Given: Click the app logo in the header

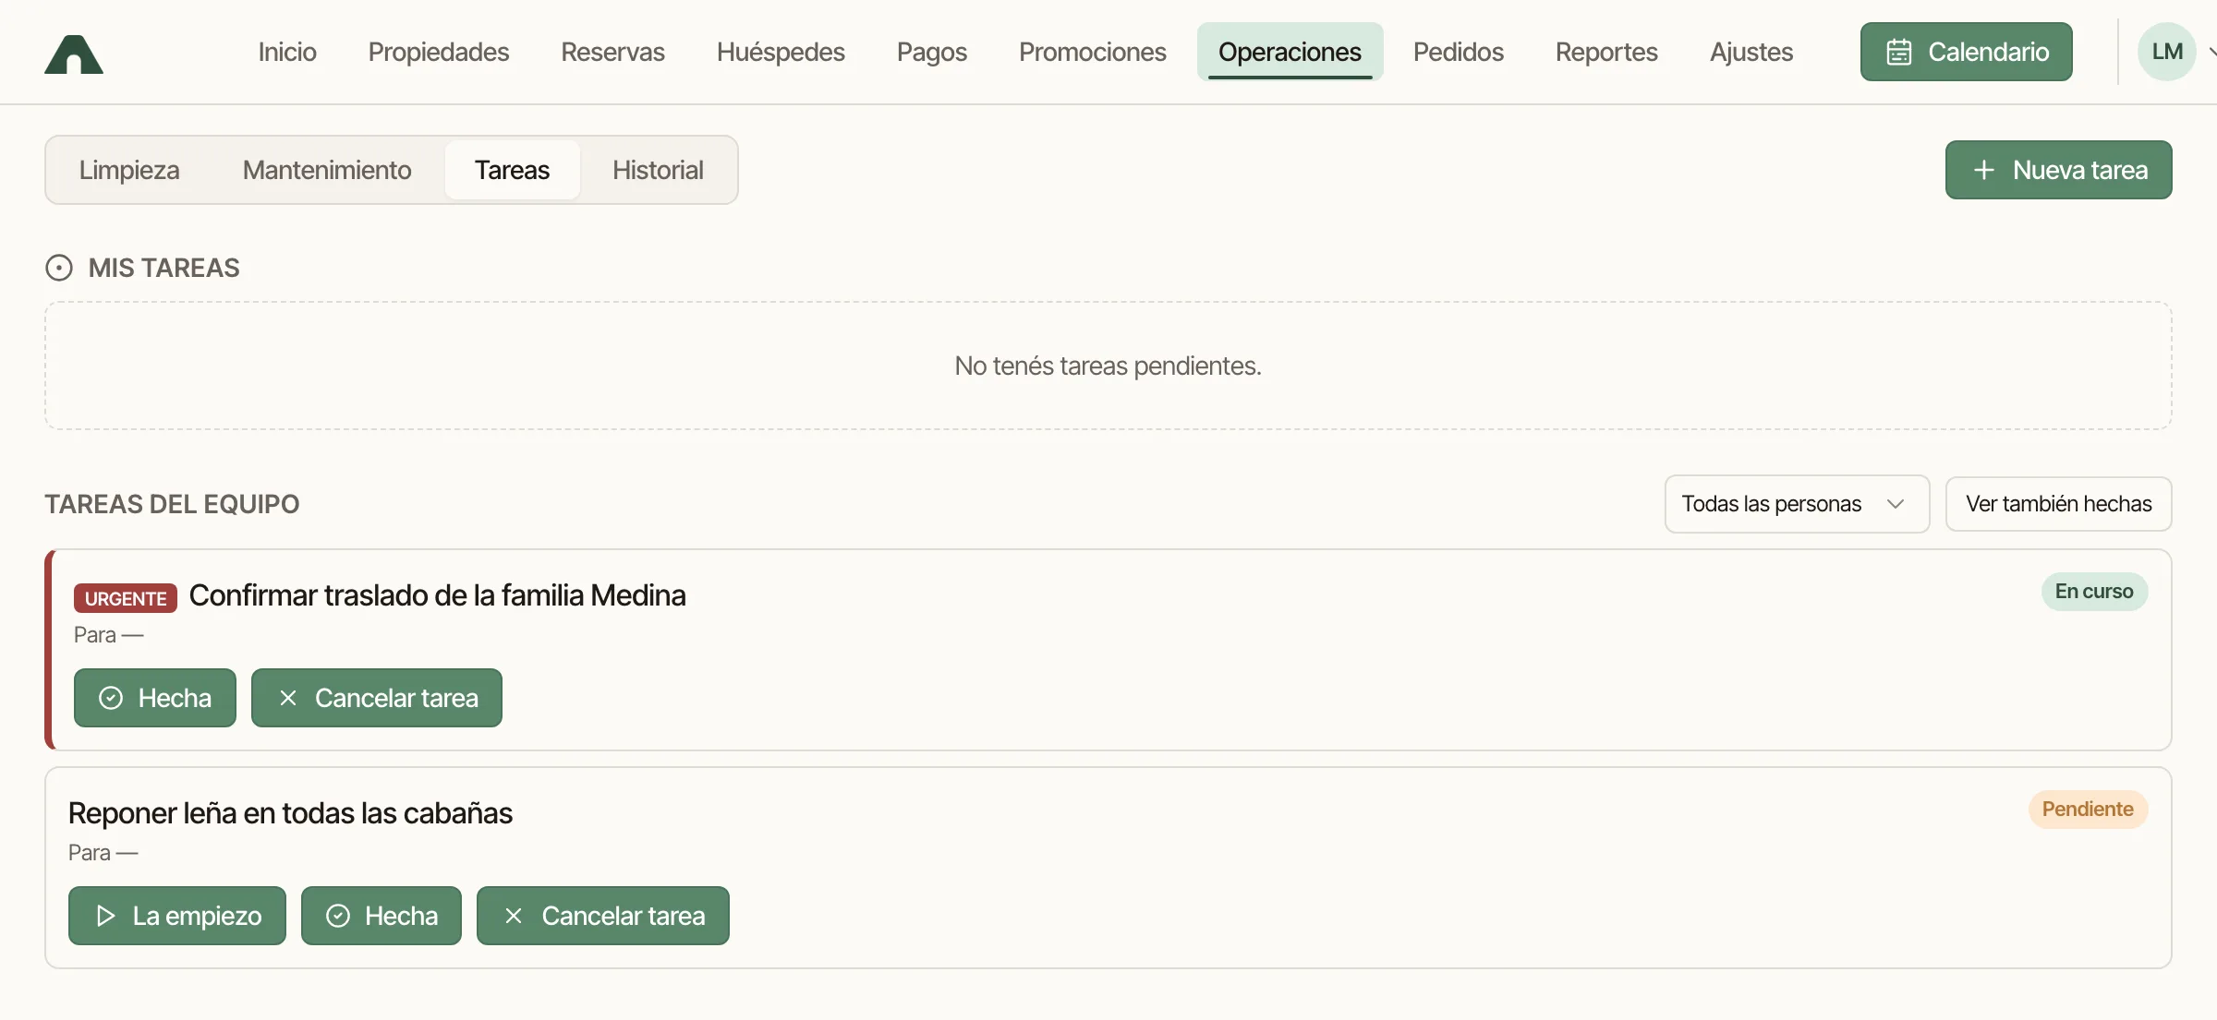Looking at the screenshot, I should click(74, 54).
